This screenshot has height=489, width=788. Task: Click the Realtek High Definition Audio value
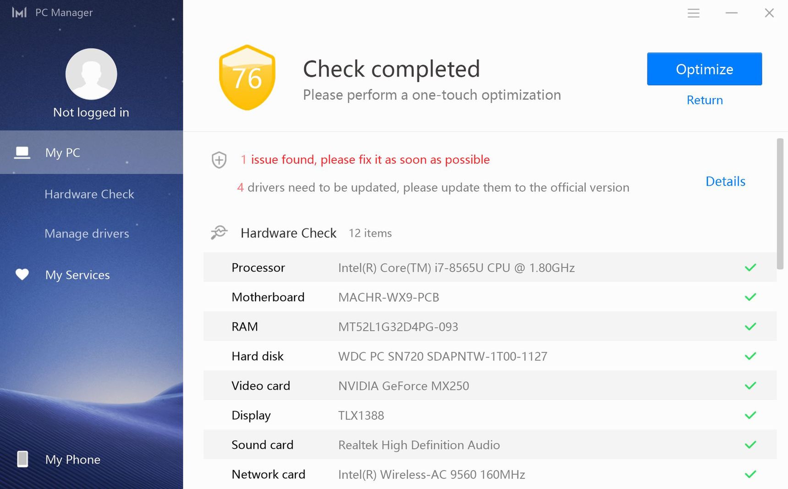[419, 445]
